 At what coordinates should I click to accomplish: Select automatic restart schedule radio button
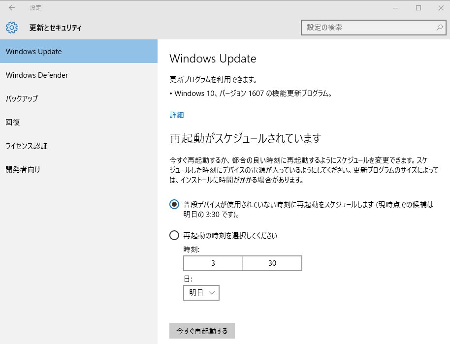[174, 205]
